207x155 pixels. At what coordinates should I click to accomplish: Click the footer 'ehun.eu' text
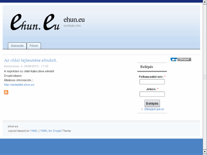pyautogui.click(x=13, y=126)
